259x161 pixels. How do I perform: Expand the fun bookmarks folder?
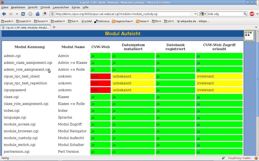73,21
